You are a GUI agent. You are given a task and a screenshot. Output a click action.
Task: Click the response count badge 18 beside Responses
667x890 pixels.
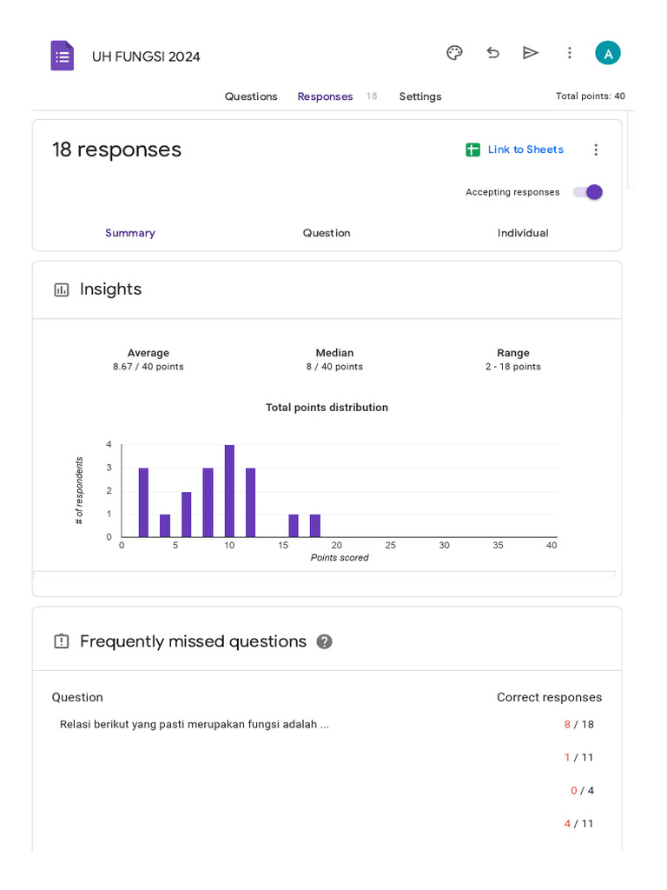click(372, 96)
